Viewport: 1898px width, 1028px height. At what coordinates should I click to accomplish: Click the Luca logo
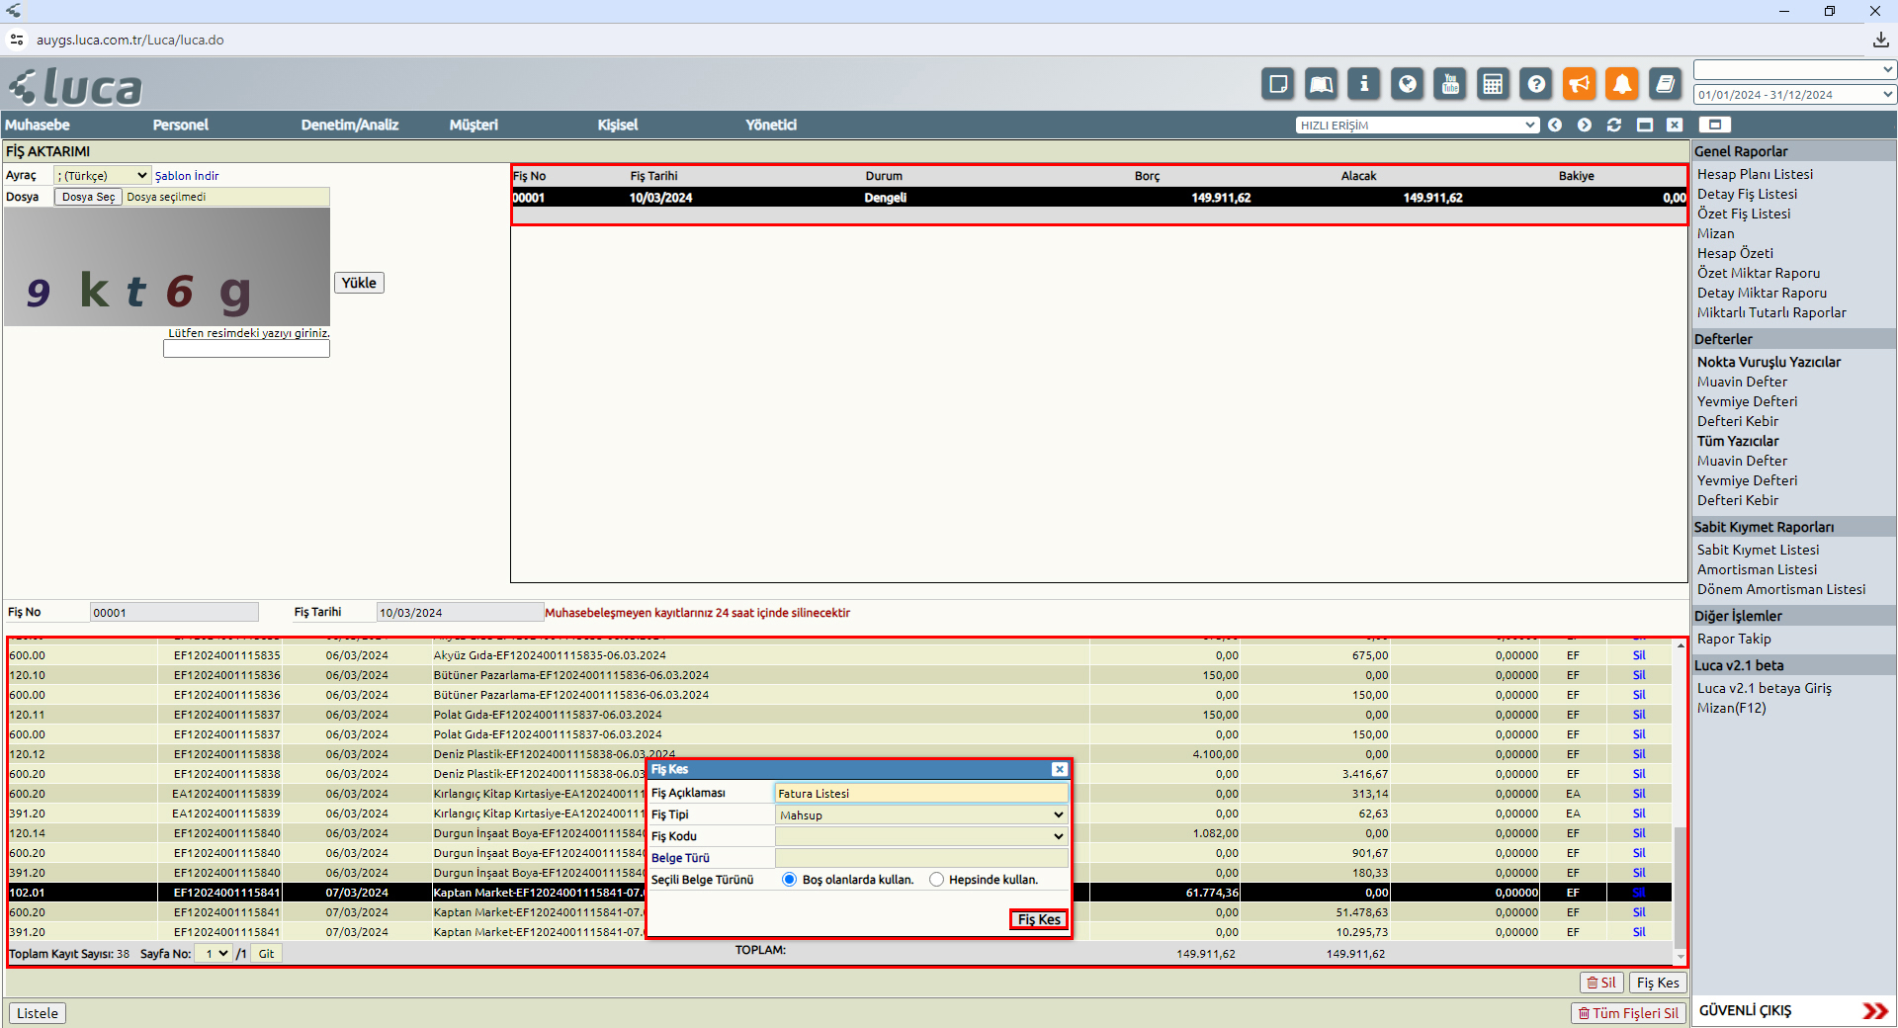coord(75,87)
